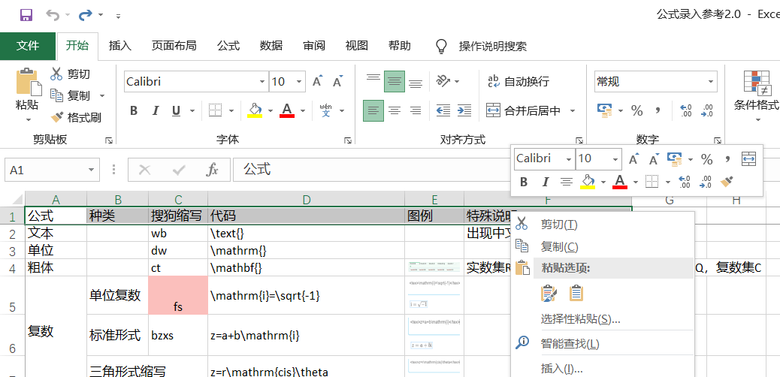Decrease decimal places in the ribbon

pyautogui.click(x=706, y=110)
